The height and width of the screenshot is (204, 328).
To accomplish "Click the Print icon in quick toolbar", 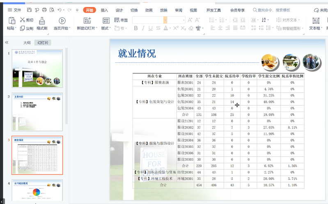I will tap(44, 10).
